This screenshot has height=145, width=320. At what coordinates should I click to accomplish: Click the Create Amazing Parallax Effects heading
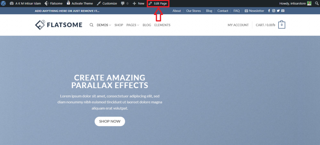[x=110, y=81]
